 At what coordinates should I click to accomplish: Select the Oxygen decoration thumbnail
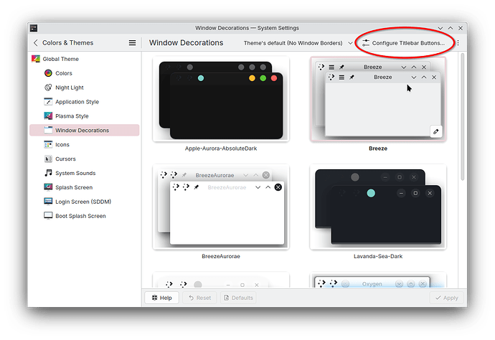378,280
